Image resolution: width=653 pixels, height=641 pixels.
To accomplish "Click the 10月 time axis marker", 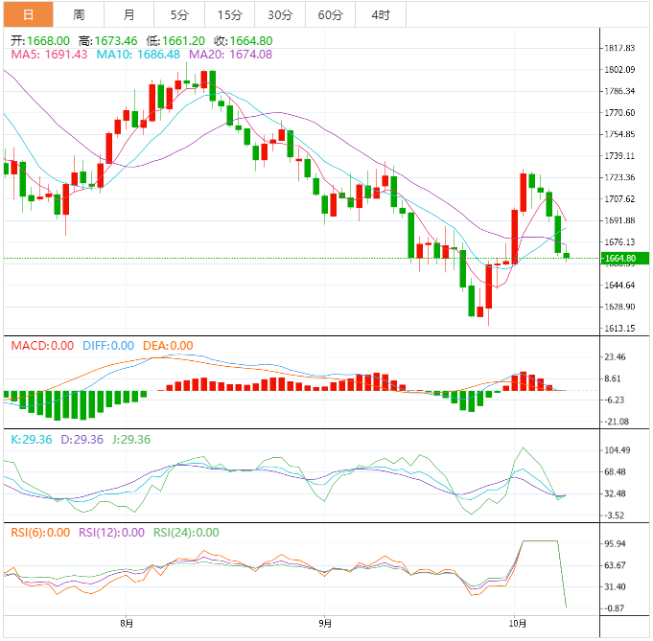I will tap(514, 624).
